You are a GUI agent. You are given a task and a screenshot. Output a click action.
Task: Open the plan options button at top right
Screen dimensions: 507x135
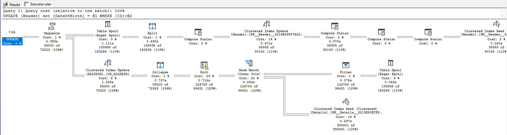(503, 13)
